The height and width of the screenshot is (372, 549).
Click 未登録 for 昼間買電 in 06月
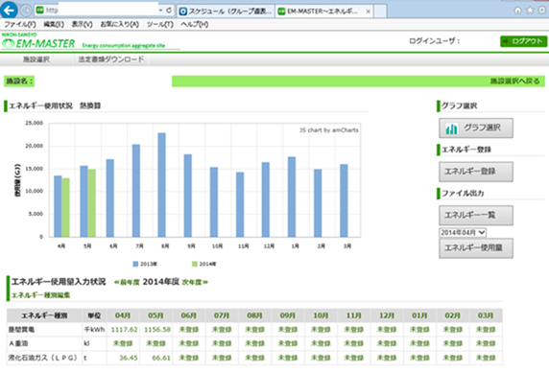pyautogui.click(x=189, y=330)
